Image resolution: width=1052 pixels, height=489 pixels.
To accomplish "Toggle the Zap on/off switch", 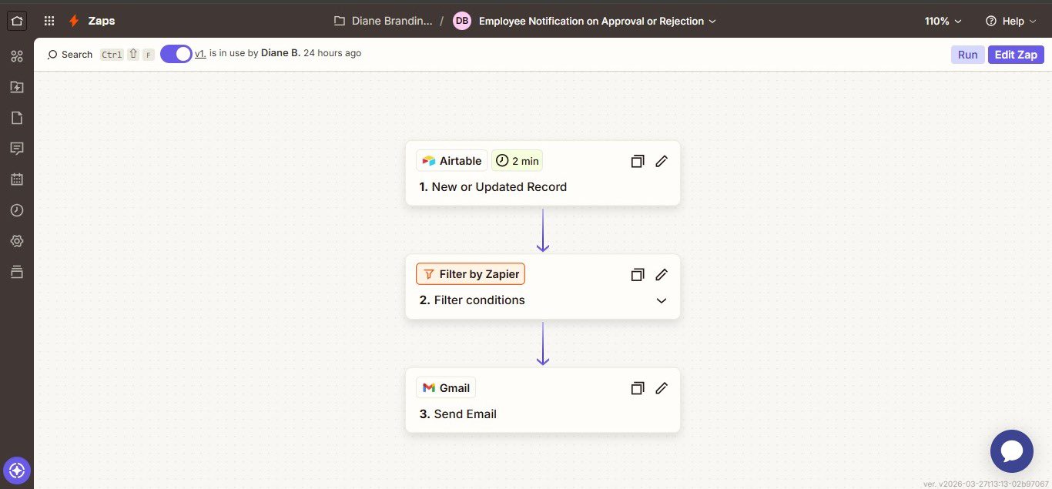I will [176, 54].
